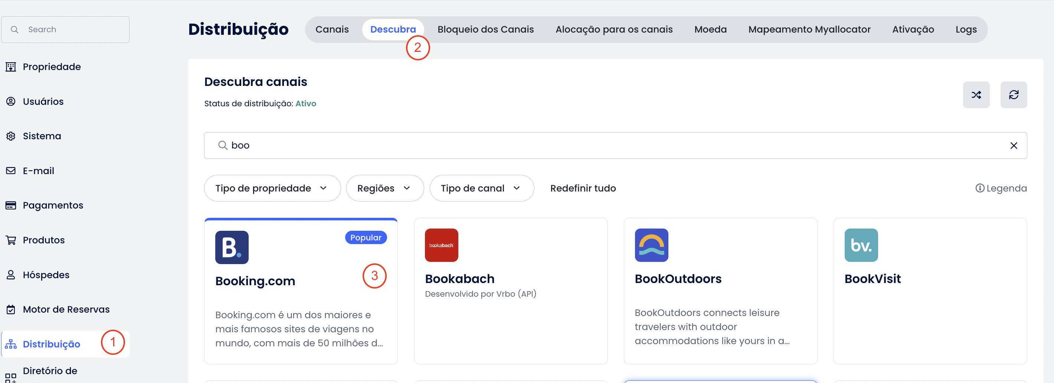The width and height of the screenshot is (1054, 383).
Task: Open E-mail in the sidebar
Action: click(x=39, y=171)
